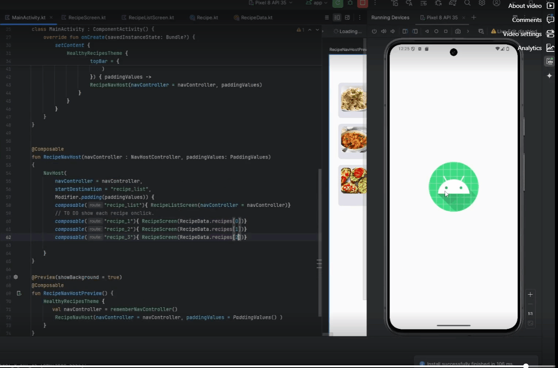Rotate emulator right
The image size is (558, 368).
tap(414, 32)
